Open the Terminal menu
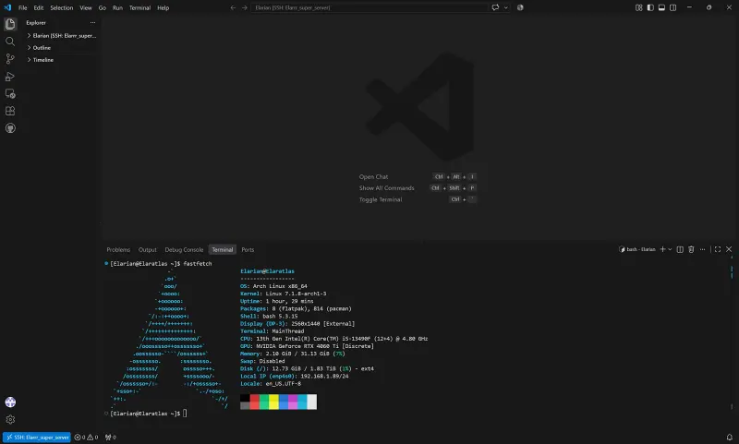The image size is (739, 444). [140, 7]
